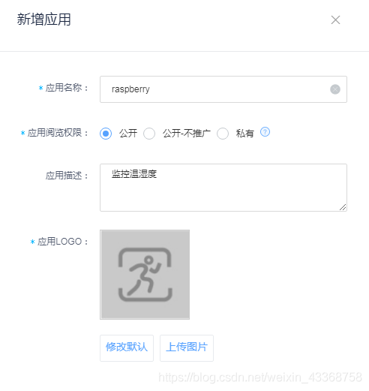Open the permission help question-mark icon
The image size is (369, 391).
click(x=265, y=132)
